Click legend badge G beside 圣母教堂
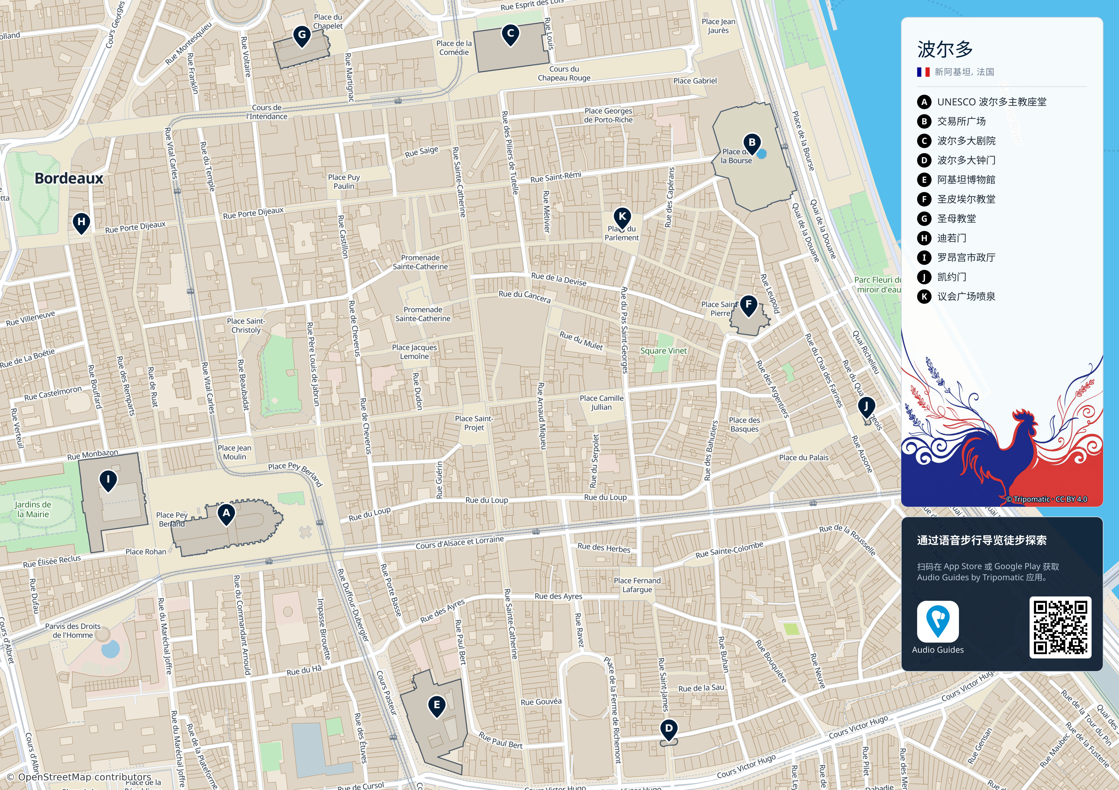The width and height of the screenshot is (1119, 790). [x=924, y=219]
